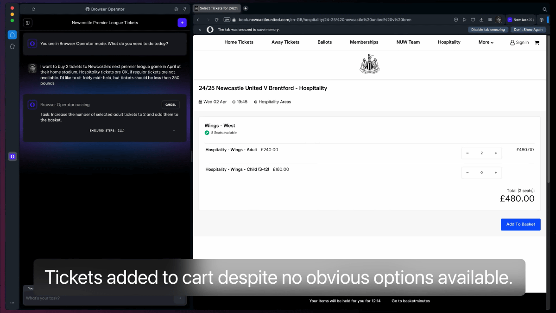
Task: Go back in the browser
Action: pos(198,20)
